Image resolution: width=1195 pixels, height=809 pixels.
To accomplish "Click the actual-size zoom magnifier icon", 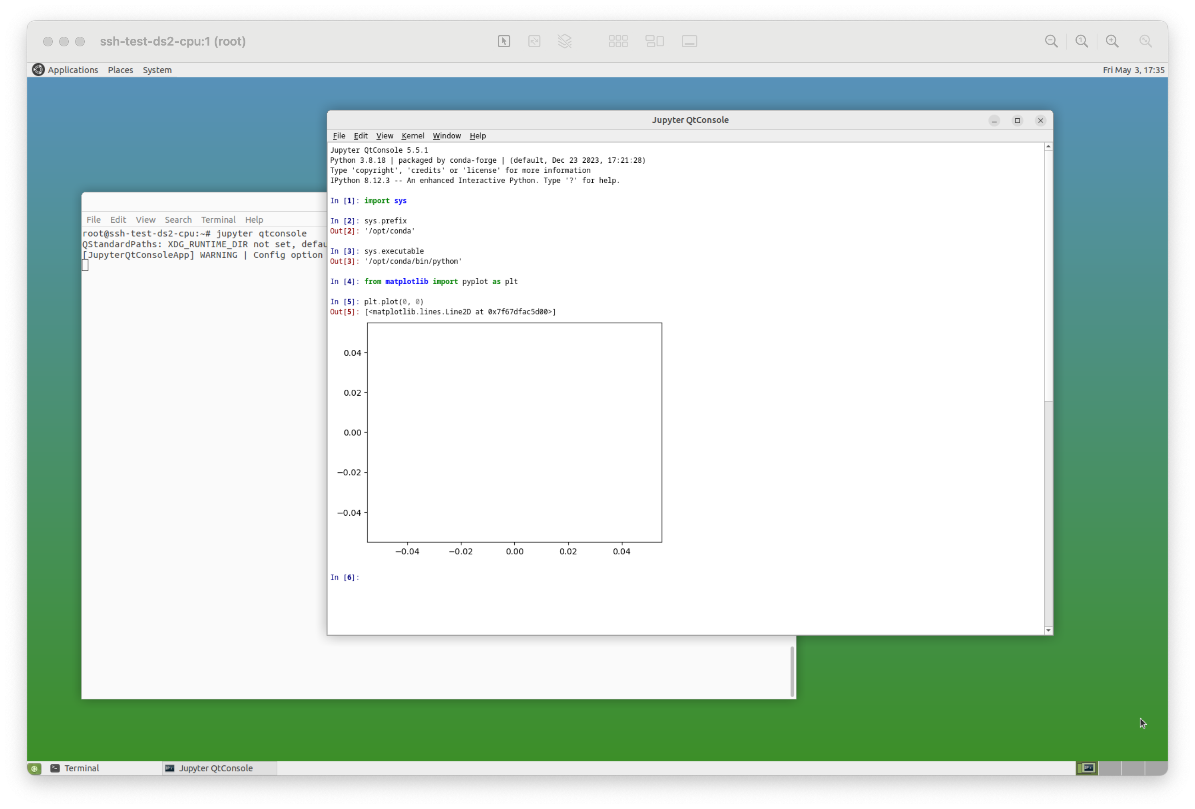I will click(1081, 41).
